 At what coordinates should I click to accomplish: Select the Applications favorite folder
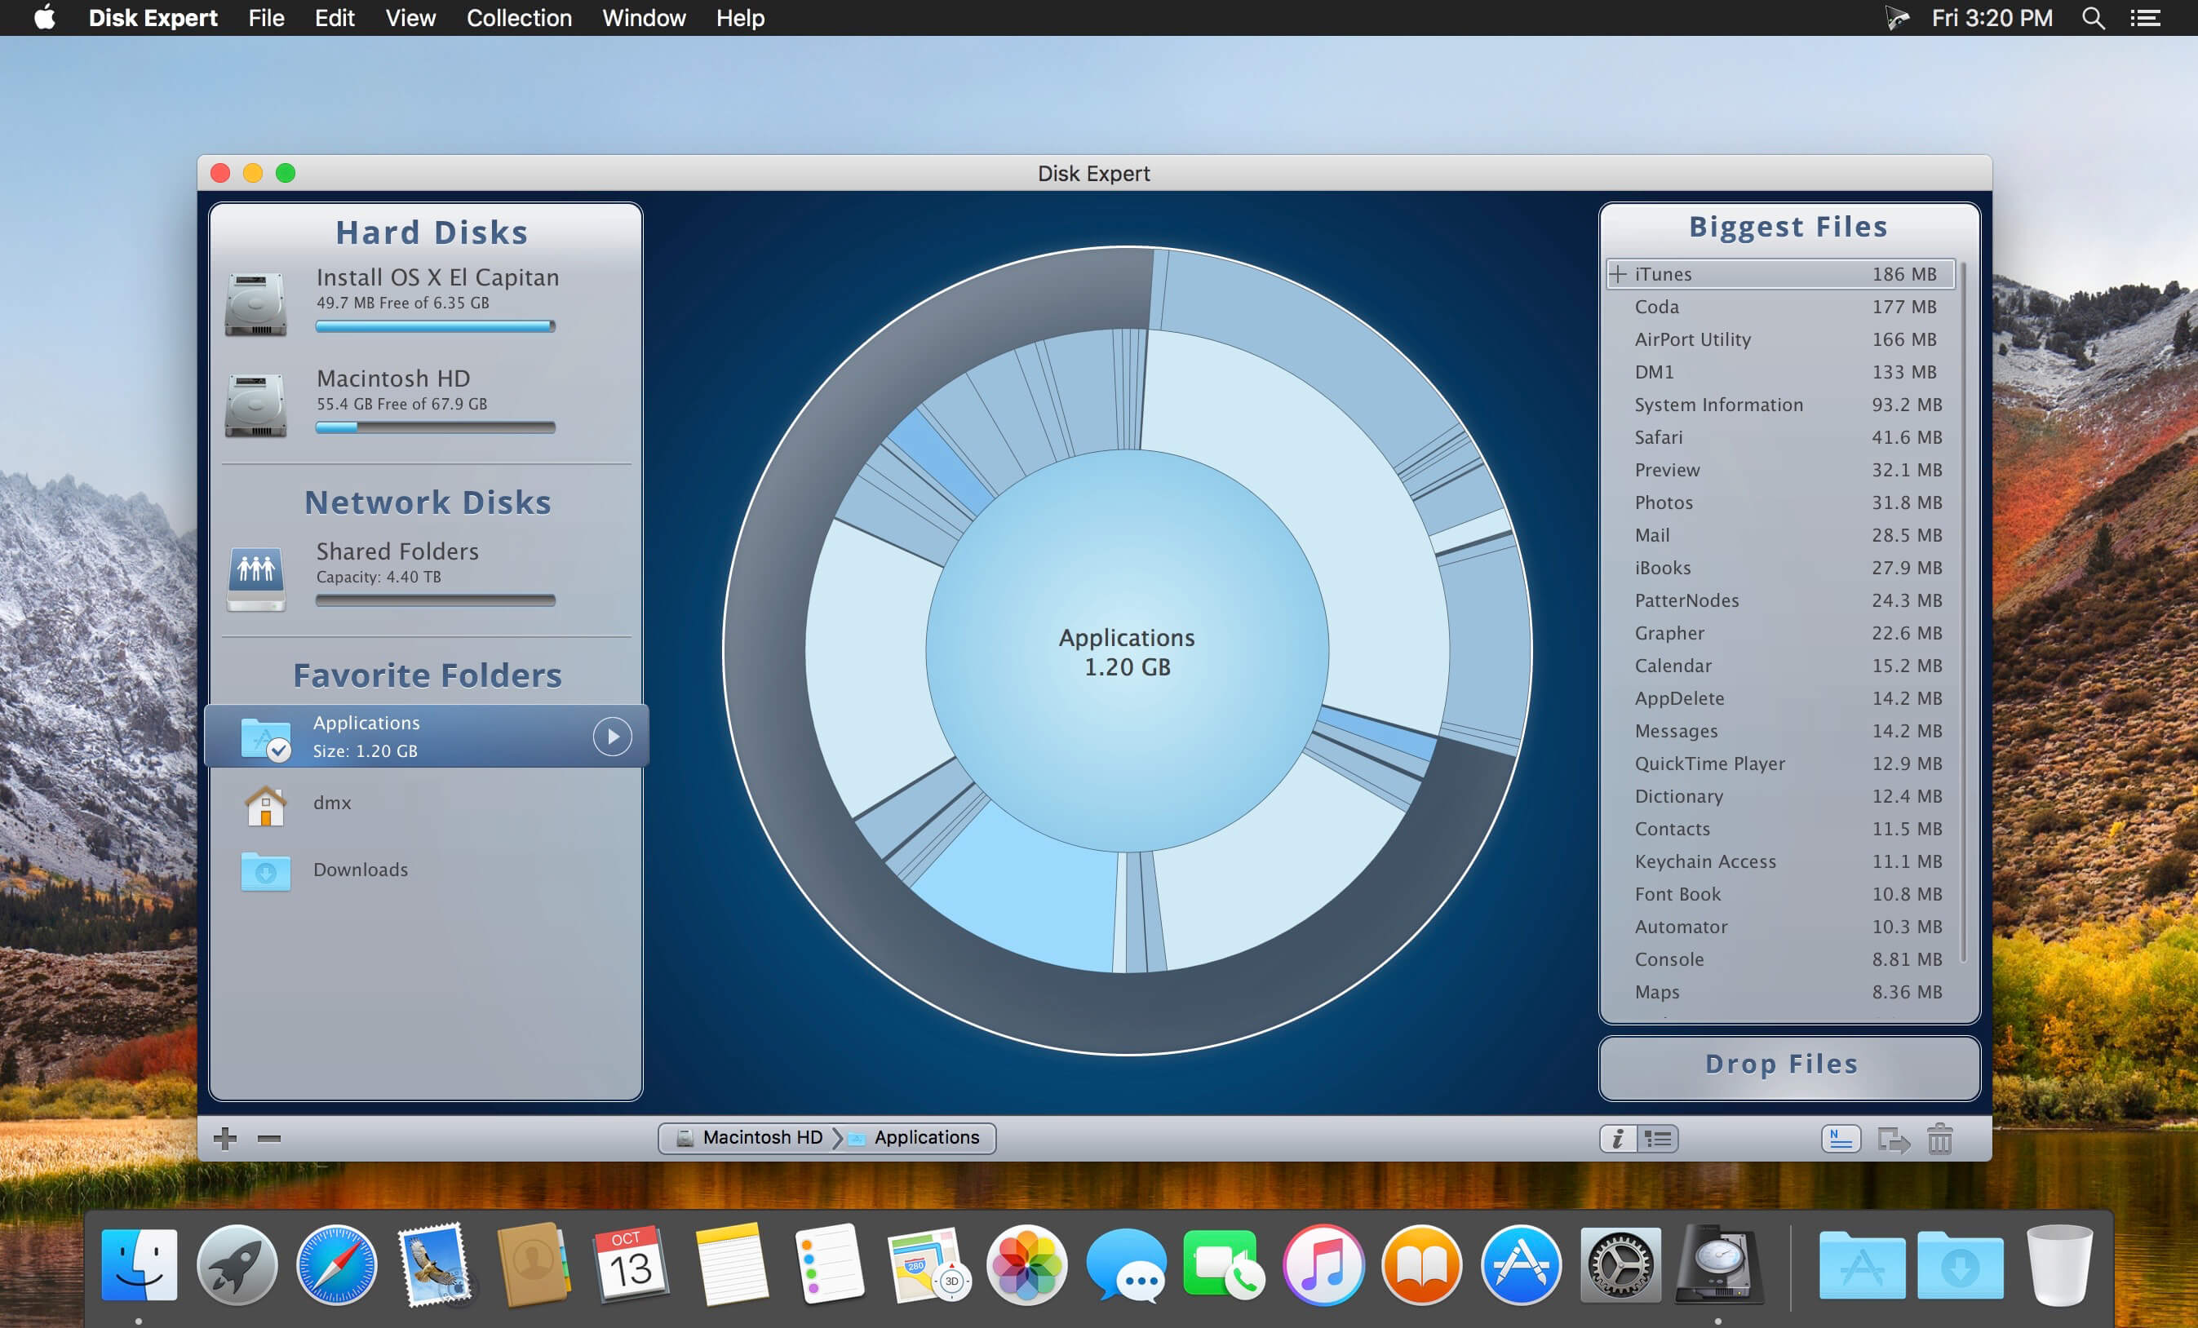tap(430, 737)
